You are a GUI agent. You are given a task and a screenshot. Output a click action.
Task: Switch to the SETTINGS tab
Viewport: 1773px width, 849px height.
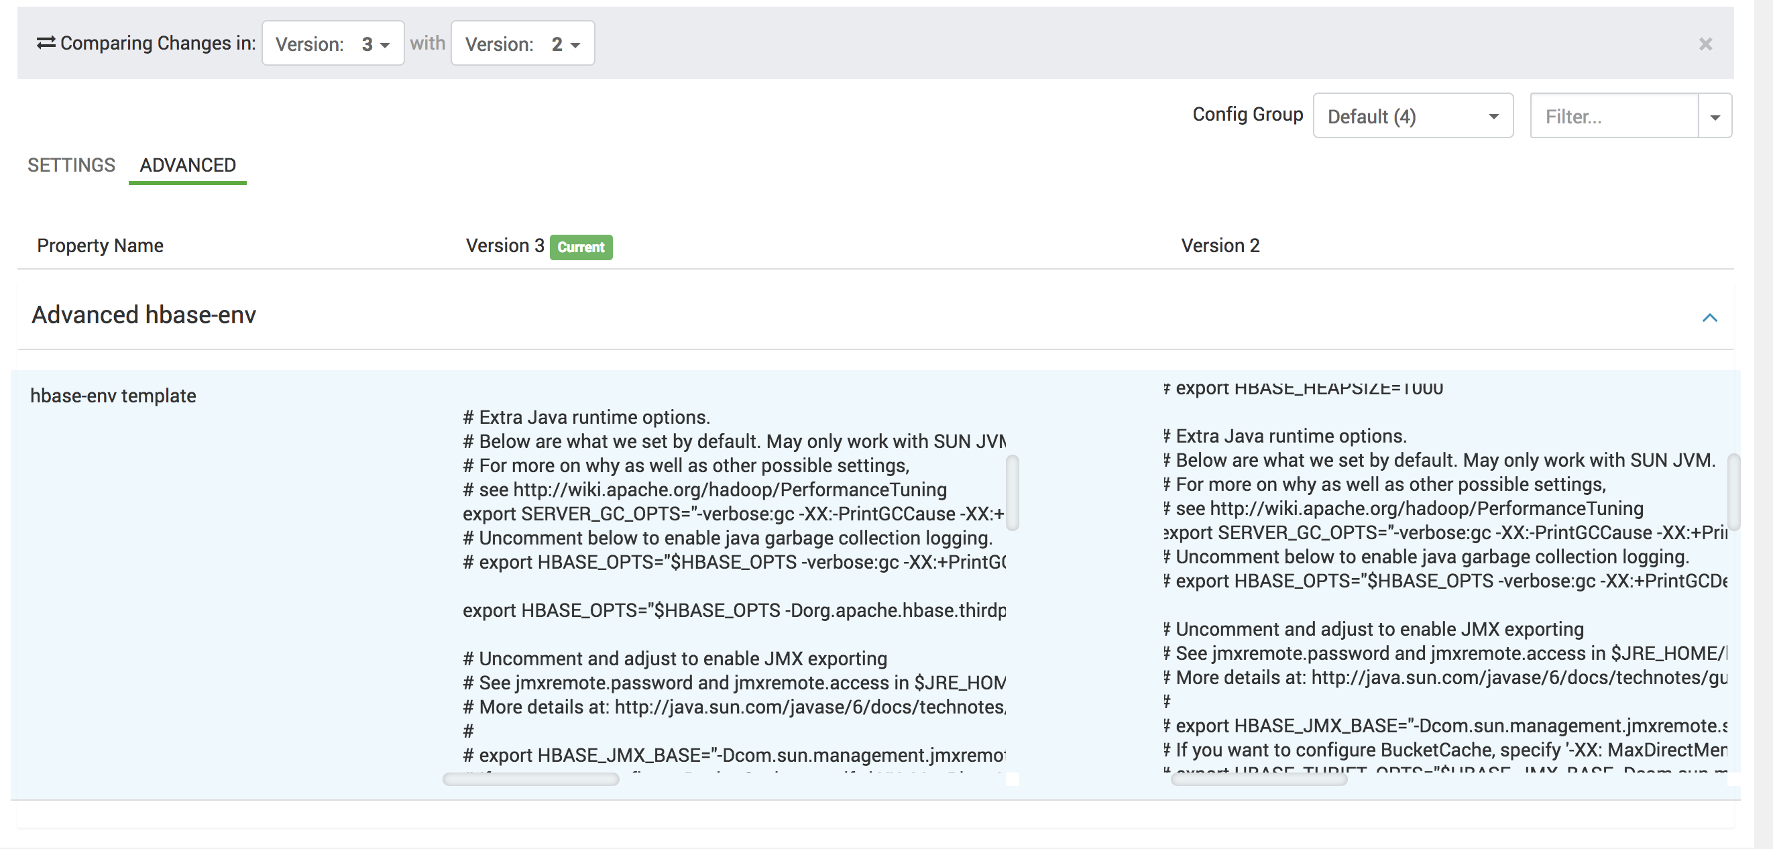pyautogui.click(x=71, y=165)
